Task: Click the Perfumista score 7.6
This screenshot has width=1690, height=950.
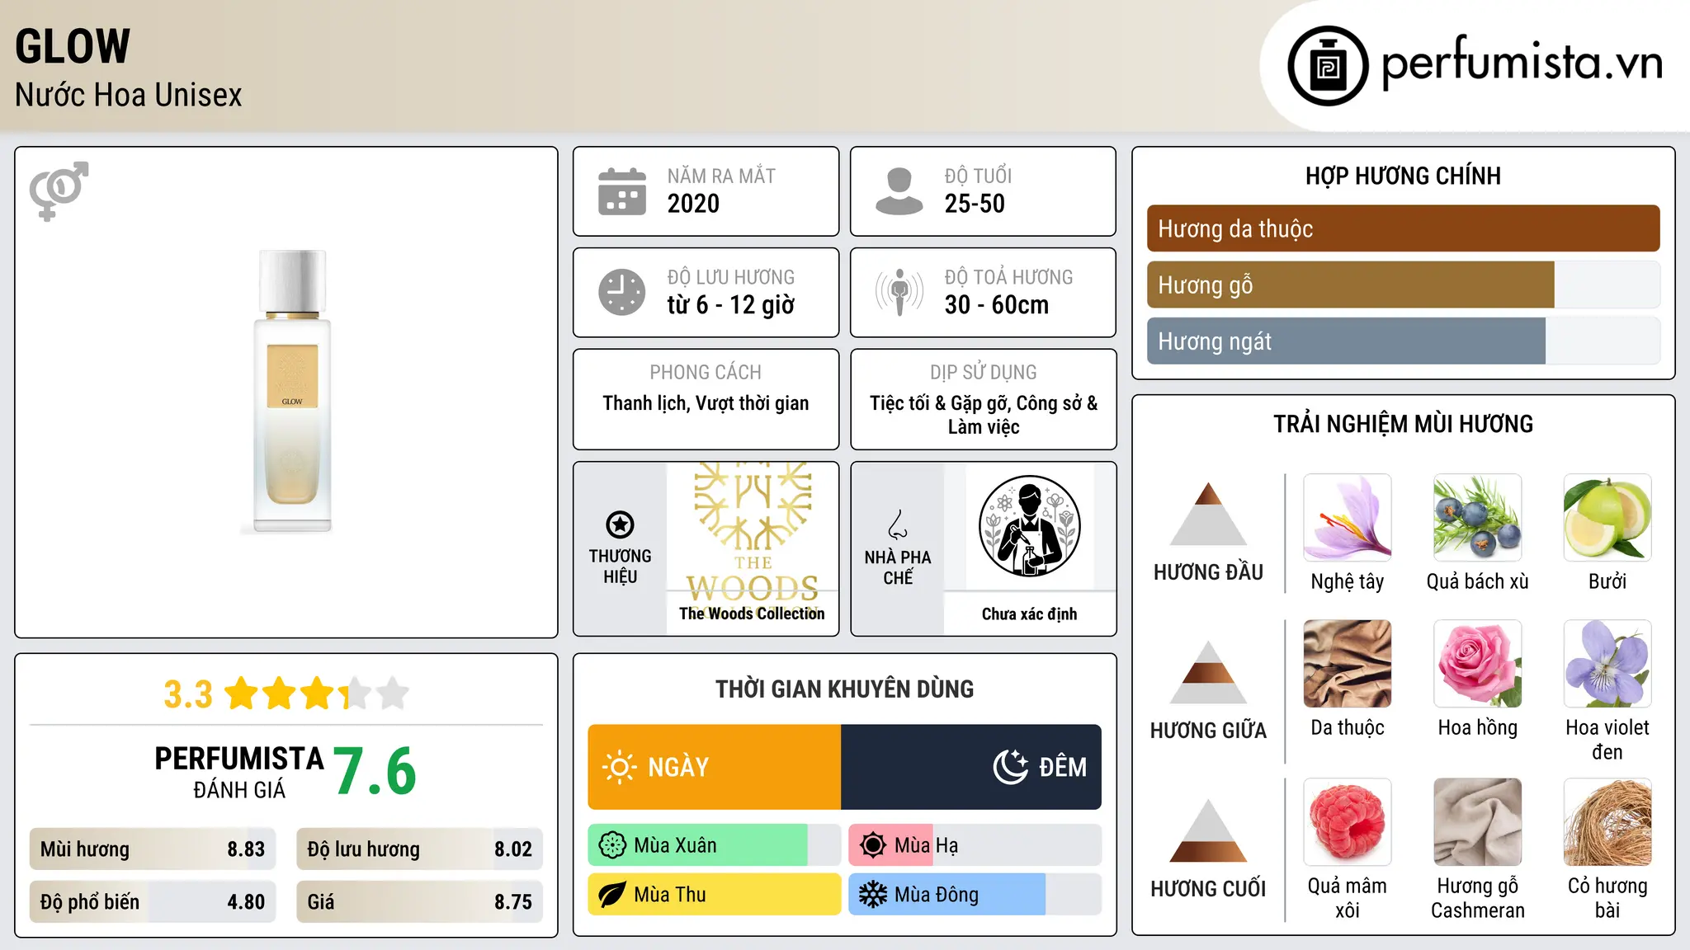Action: 375,771
